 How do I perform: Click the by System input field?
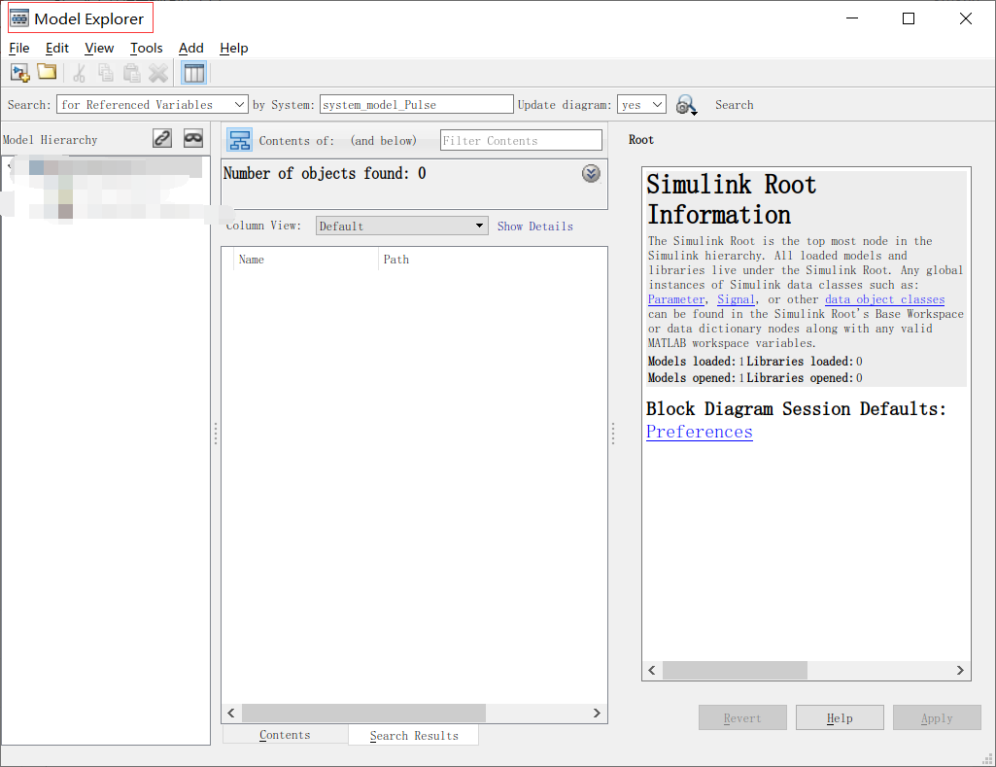point(417,104)
